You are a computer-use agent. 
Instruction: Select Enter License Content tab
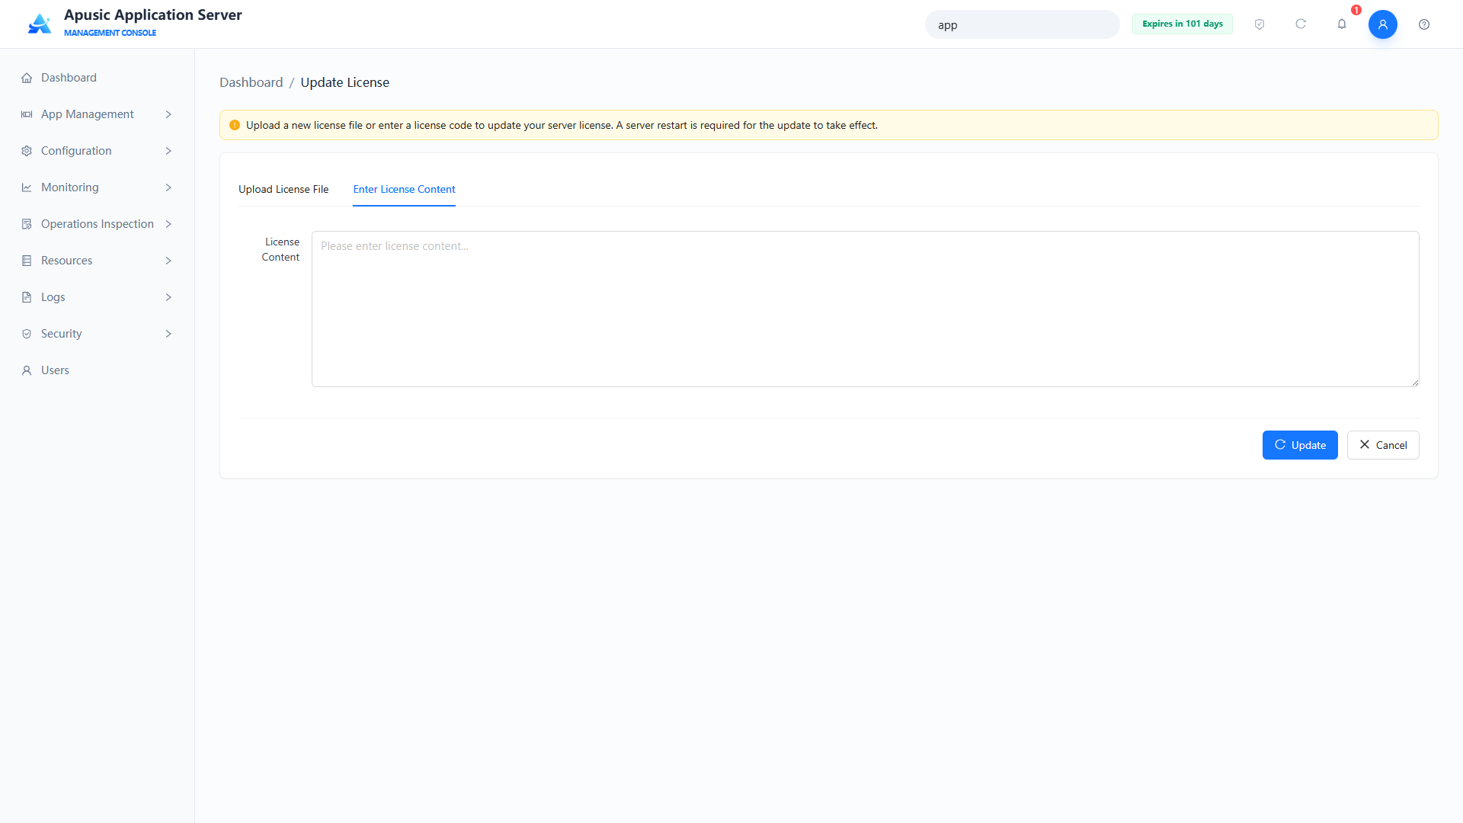tap(404, 189)
